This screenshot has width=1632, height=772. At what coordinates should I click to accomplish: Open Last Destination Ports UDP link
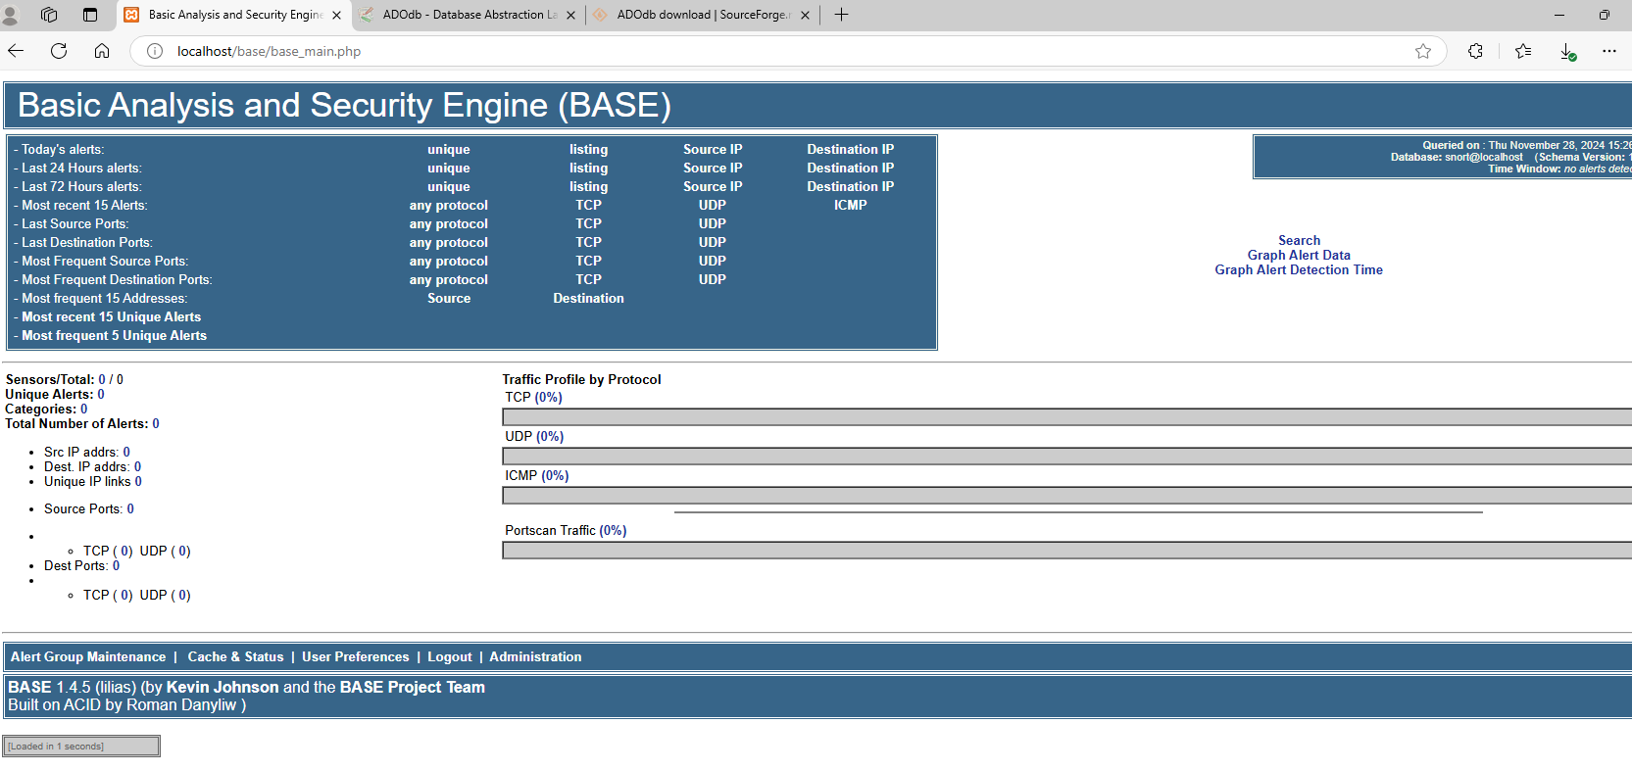point(713,242)
